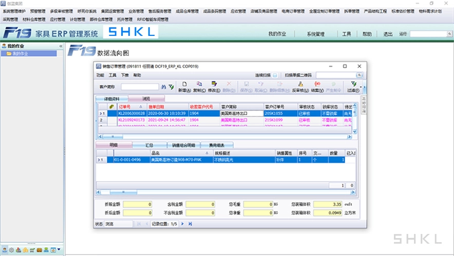Click the 复制(C) copy toolbar icon
Image resolution: width=454 pixels, height=256 pixels.
[199, 87]
